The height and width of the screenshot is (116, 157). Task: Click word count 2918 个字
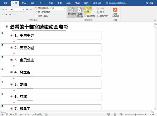pyautogui.click(x=24, y=114)
